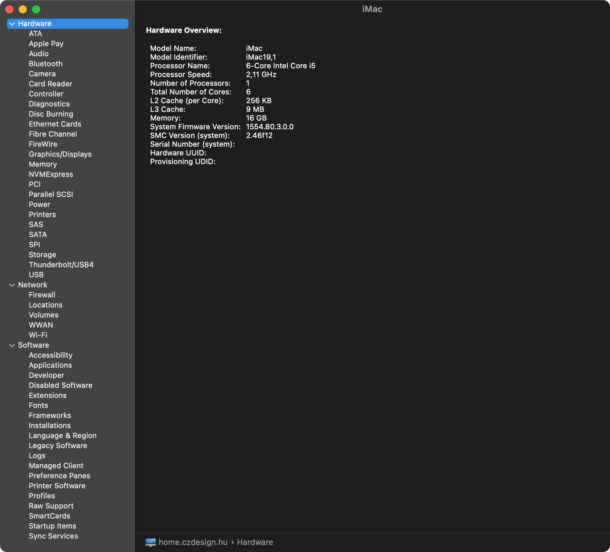Select Logs in the sidebar
Viewport: 610px width, 552px height.
tap(37, 456)
